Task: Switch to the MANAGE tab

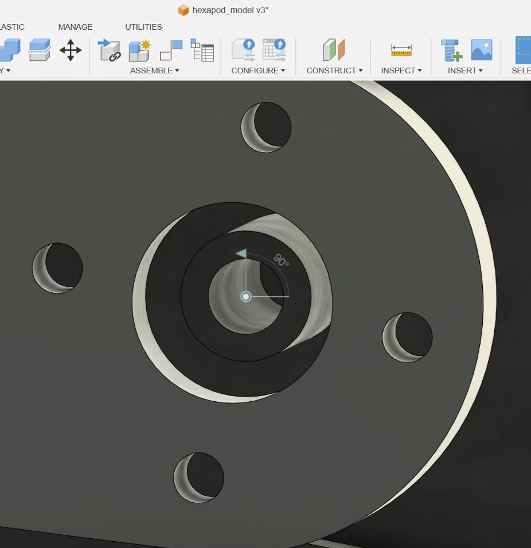Action: point(75,27)
